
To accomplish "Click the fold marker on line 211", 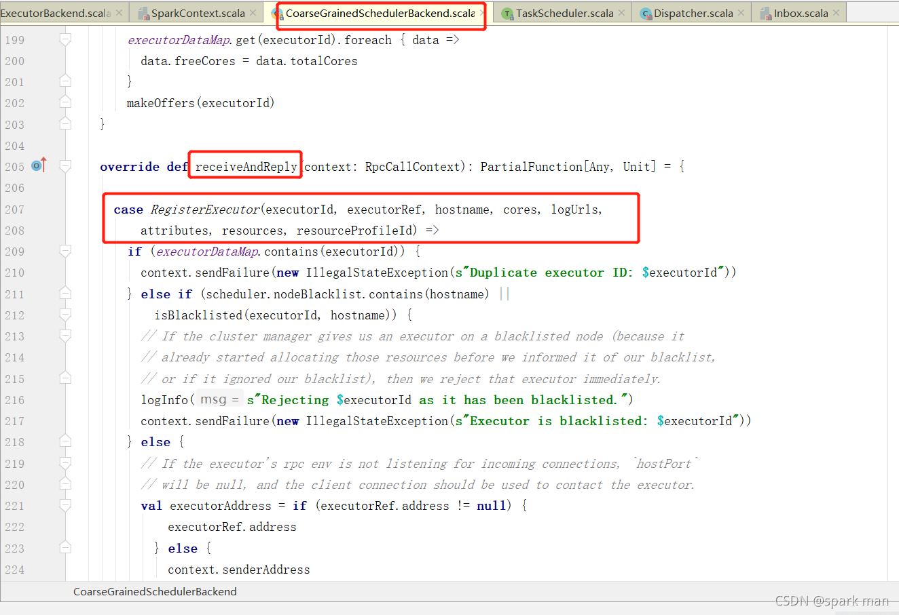I will coord(65,294).
